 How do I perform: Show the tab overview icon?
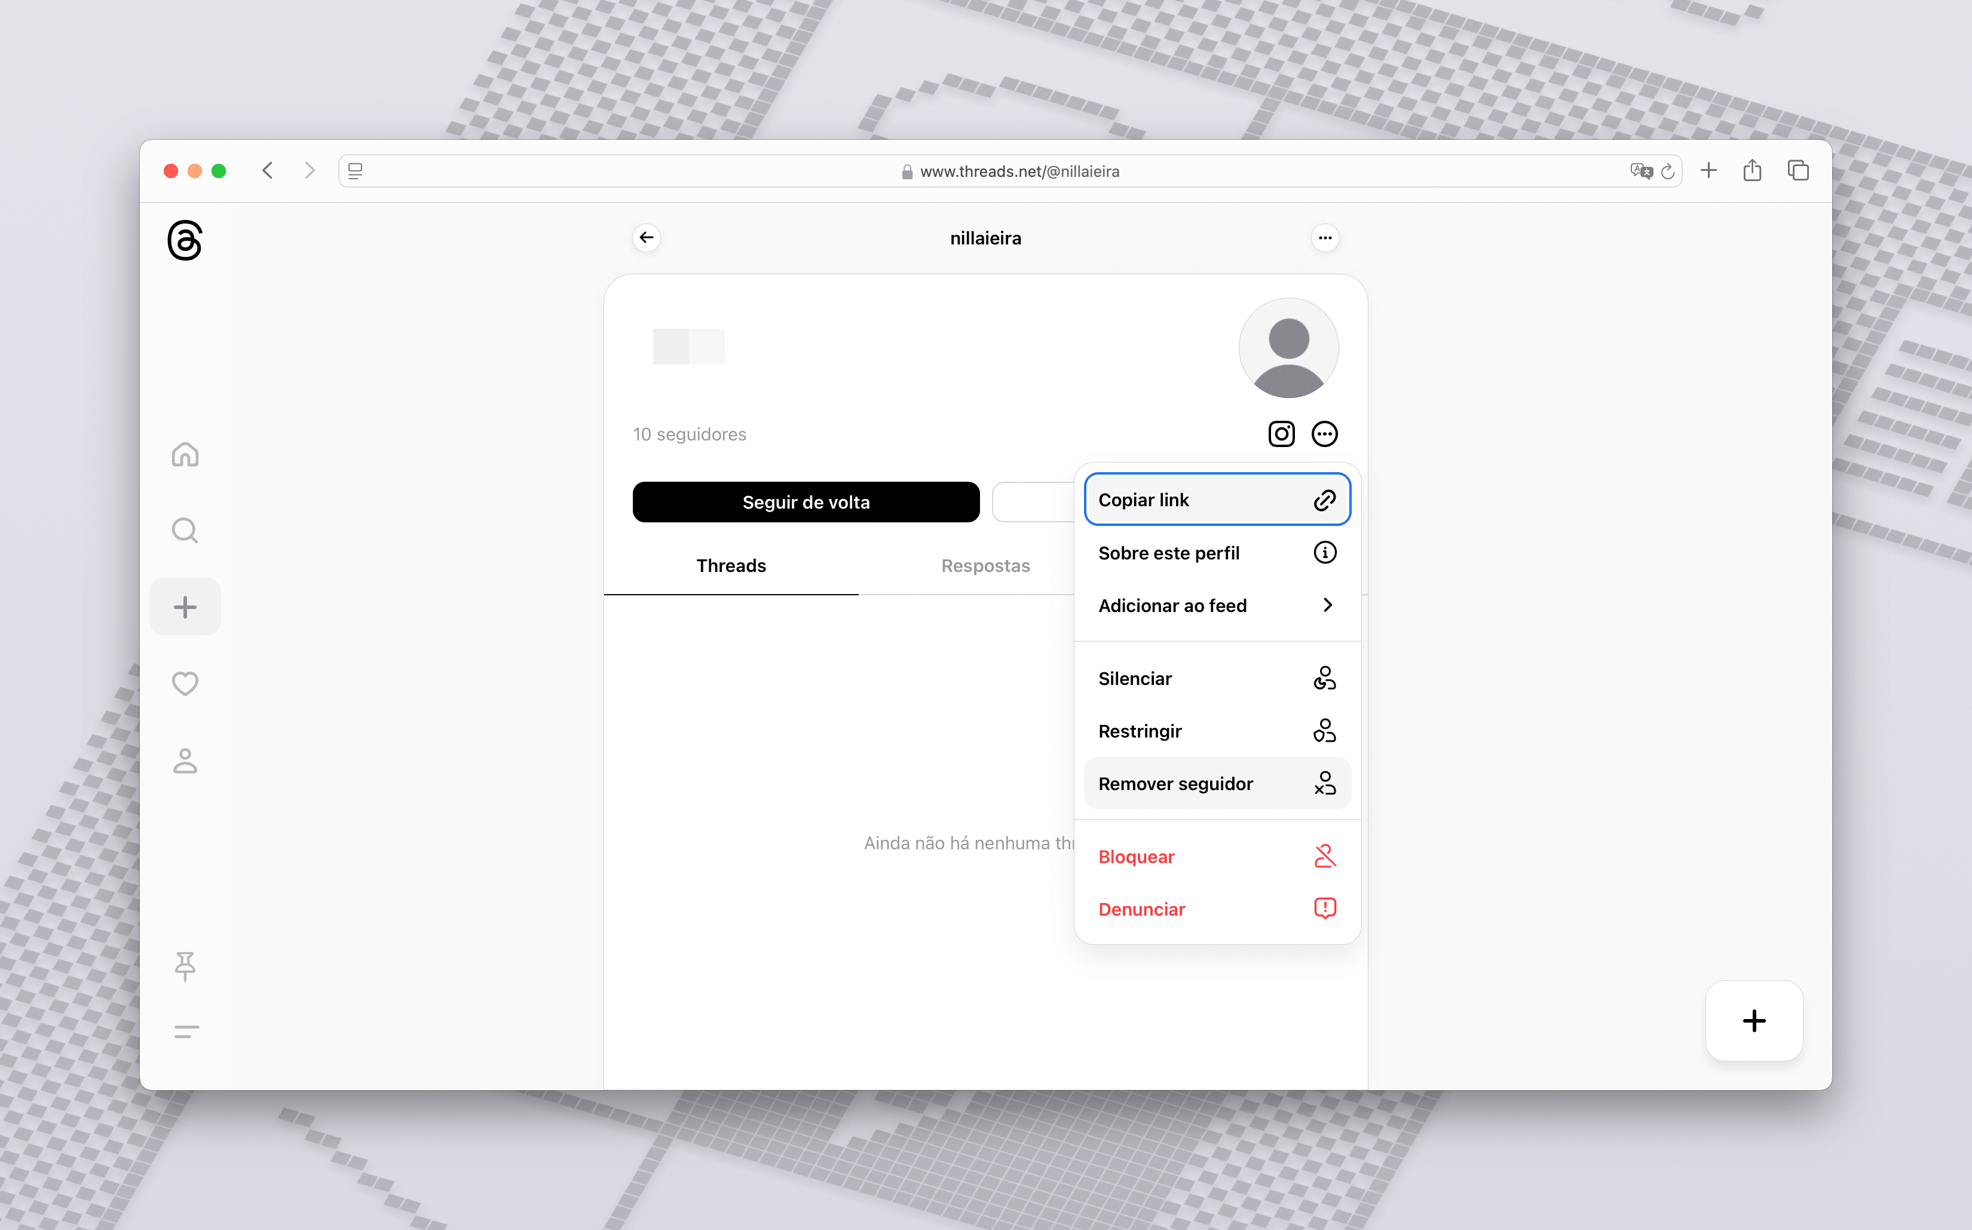click(x=1798, y=170)
